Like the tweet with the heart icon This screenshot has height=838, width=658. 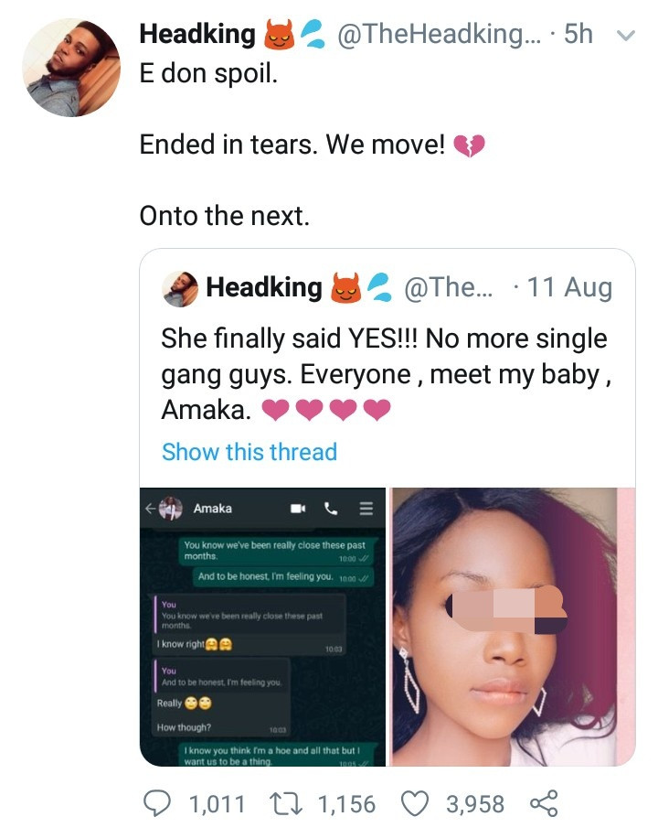[x=417, y=804]
